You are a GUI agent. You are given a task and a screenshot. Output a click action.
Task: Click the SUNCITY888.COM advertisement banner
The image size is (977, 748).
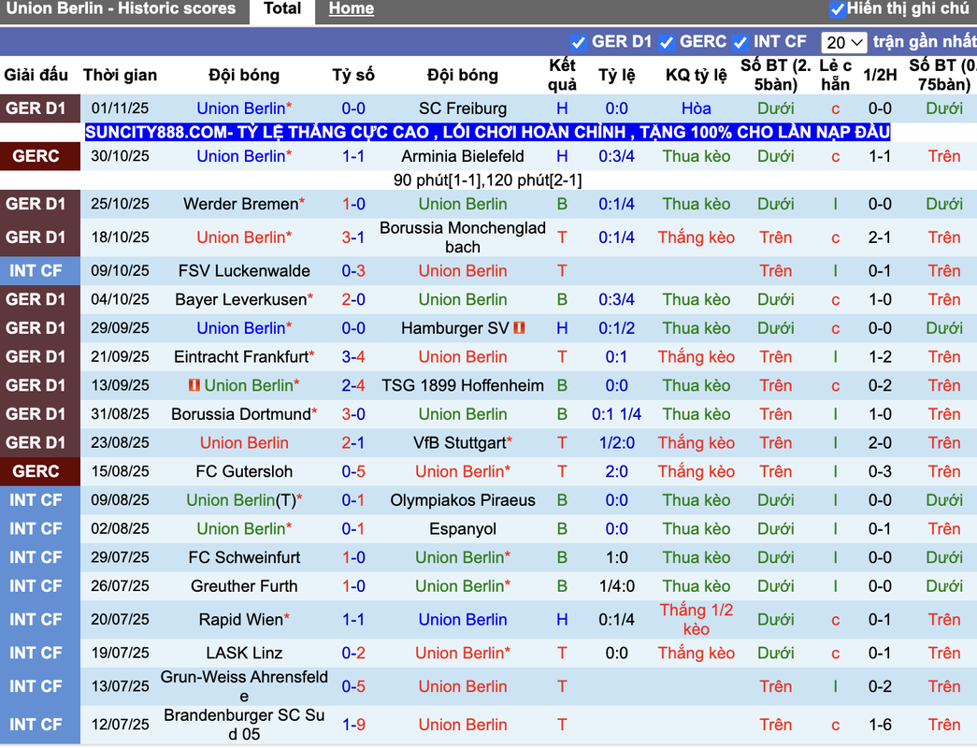coord(487,132)
